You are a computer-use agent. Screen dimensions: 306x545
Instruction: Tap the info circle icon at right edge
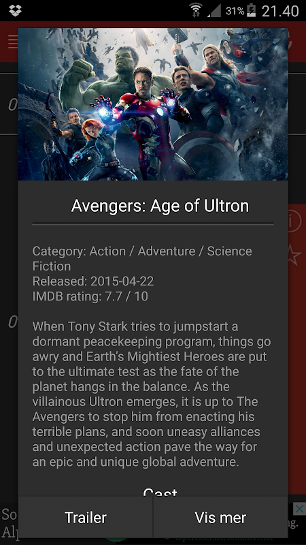tap(294, 222)
